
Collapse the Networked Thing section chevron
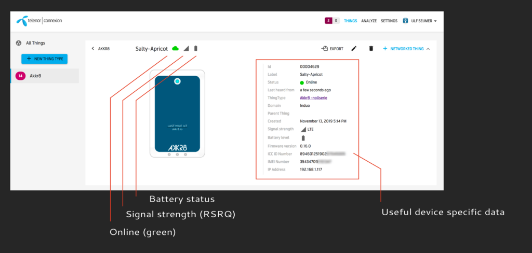click(428, 49)
